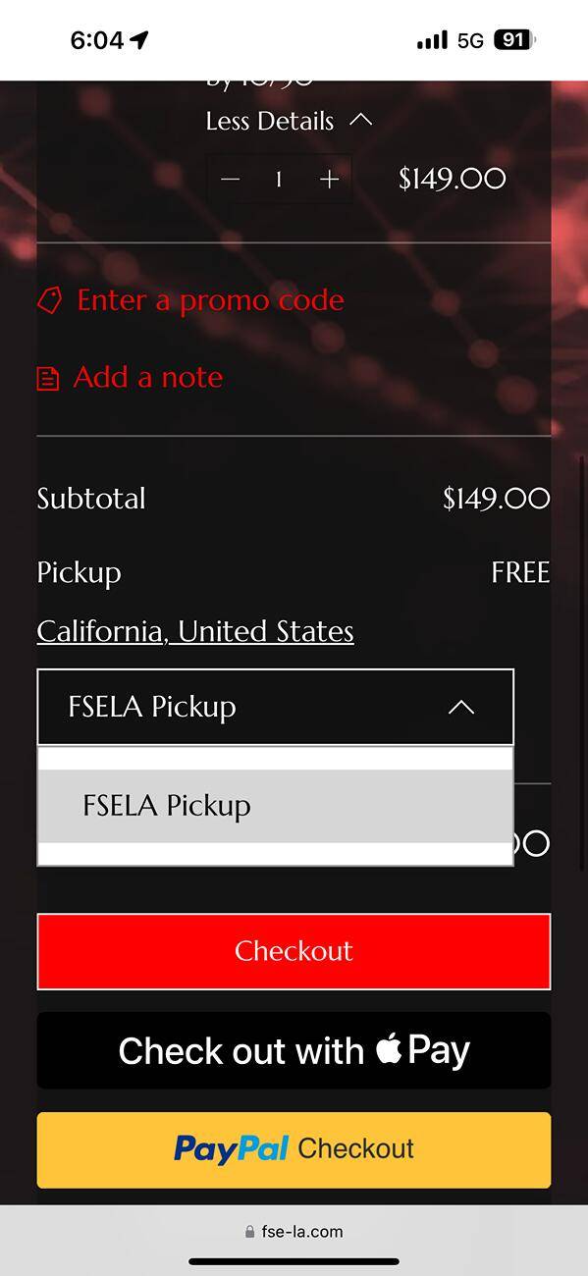588x1276 pixels.
Task: Tap the promo code tag icon
Action: point(49,299)
